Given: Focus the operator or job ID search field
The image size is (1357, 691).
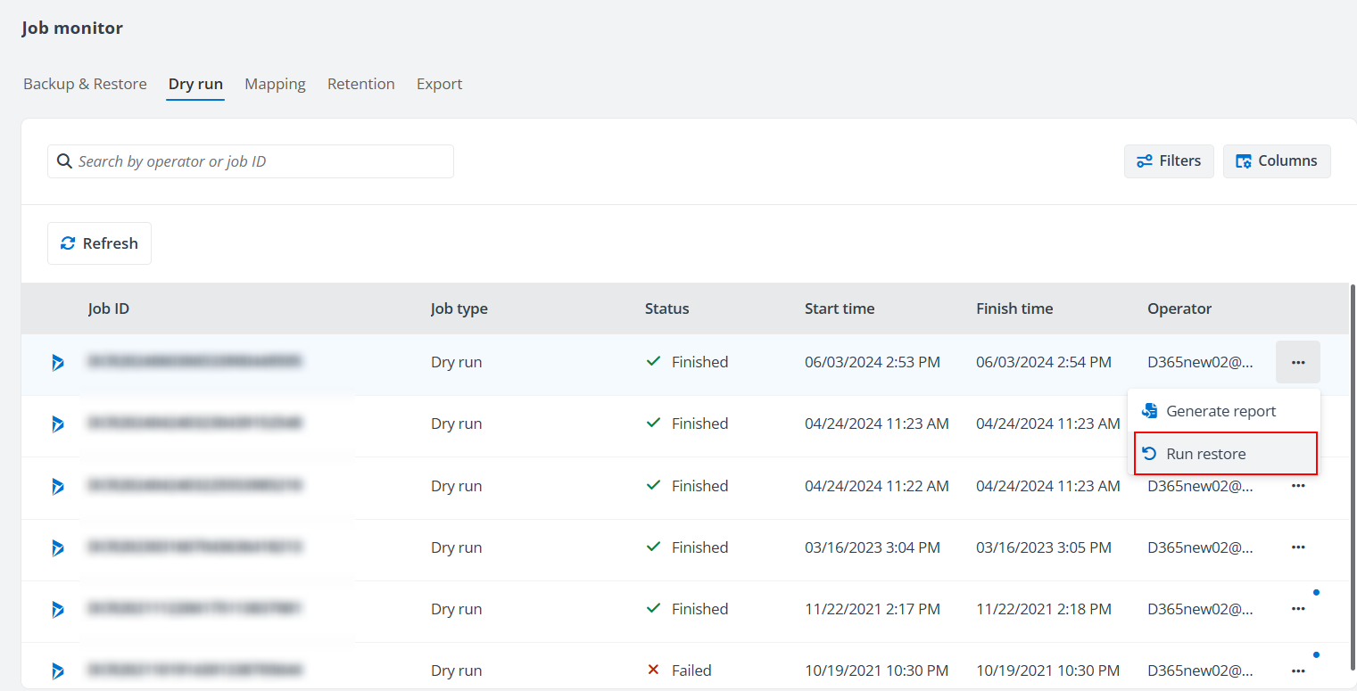Looking at the screenshot, I should click(259, 161).
